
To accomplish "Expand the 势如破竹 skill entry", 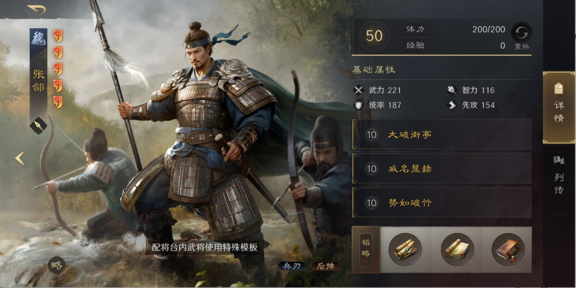I will [442, 203].
